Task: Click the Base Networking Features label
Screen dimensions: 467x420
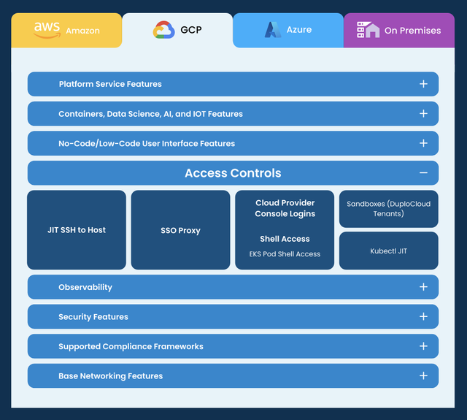Action: [x=110, y=376]
